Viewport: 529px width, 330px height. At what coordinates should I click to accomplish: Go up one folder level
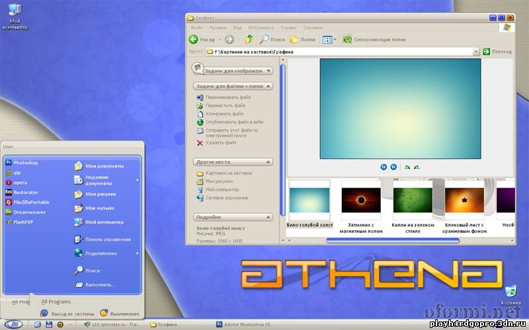point(249,39)
